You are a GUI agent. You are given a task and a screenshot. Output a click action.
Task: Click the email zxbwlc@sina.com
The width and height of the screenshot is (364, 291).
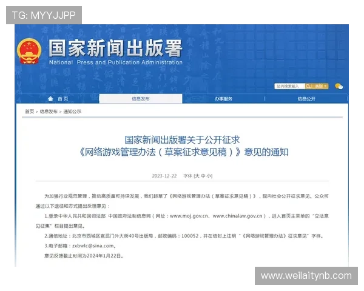(x=93, y=246)
